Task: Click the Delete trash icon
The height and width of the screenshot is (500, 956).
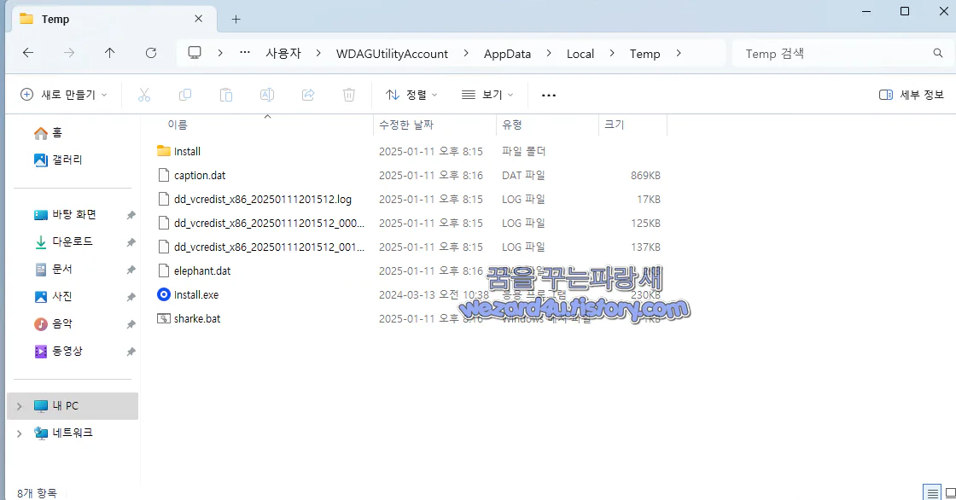Action: pyautogui.click(x=349, y=95)
